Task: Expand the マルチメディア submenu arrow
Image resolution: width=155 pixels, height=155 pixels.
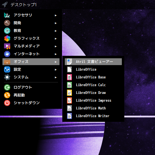Action: tap(56, 46)
